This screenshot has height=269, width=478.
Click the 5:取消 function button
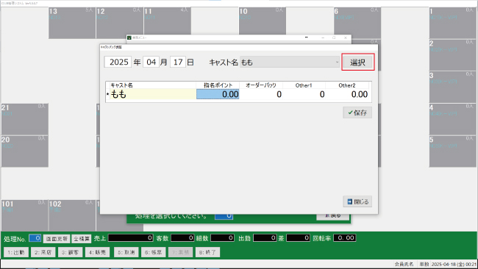click(126, 252)
